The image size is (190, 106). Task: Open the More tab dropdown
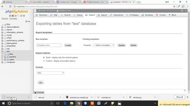172,15
